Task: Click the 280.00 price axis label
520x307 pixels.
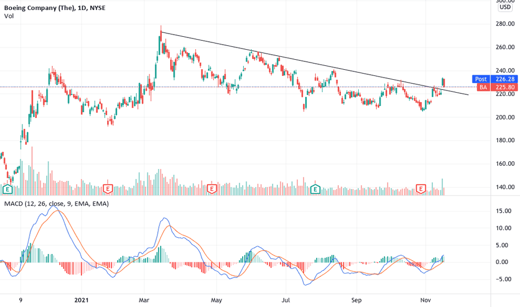Action: tap(505, 24)
